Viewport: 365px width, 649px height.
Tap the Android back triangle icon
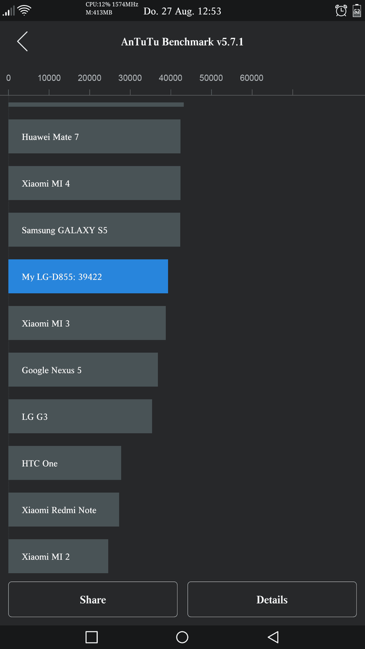[x=273, y=636]
